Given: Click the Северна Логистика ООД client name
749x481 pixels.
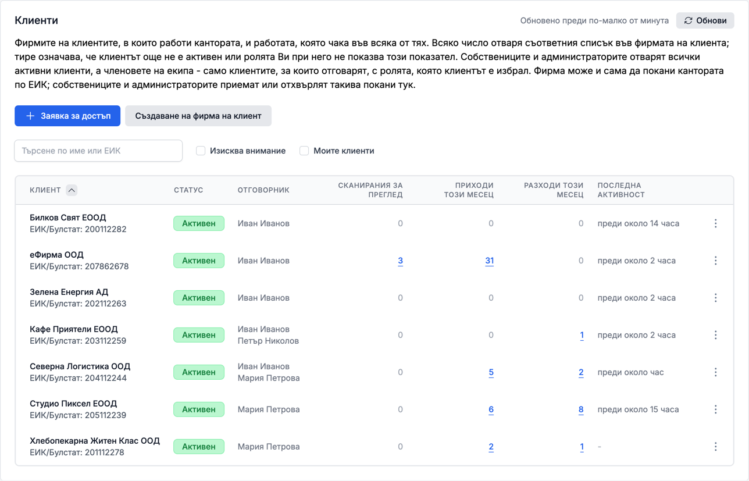Looking at the screenshot, I should point(80,366).
